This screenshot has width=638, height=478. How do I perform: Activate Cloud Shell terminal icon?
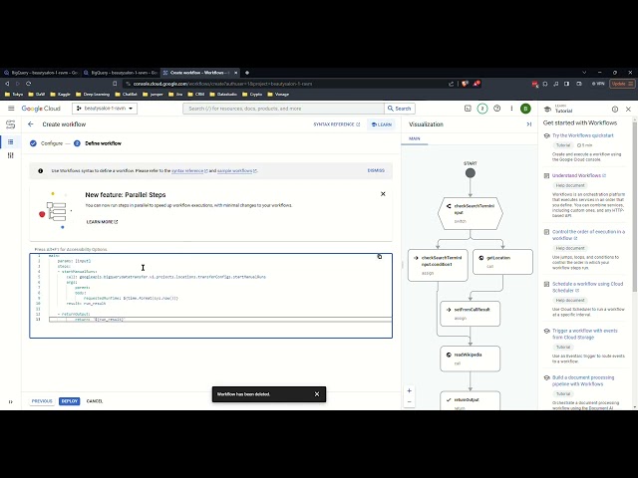click(x=468, y=109)
